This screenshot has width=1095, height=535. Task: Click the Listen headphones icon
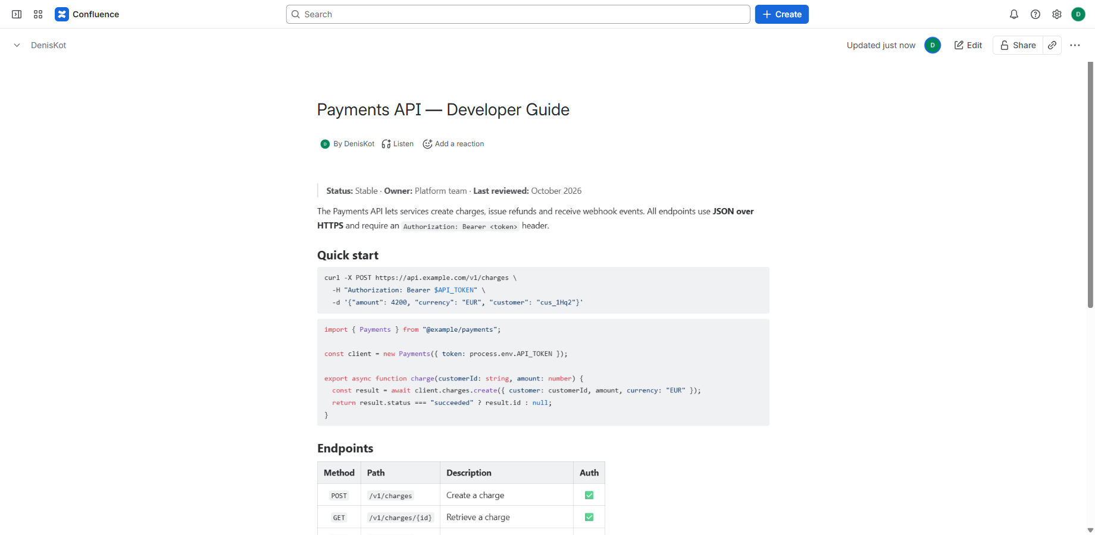pos(386,144)
